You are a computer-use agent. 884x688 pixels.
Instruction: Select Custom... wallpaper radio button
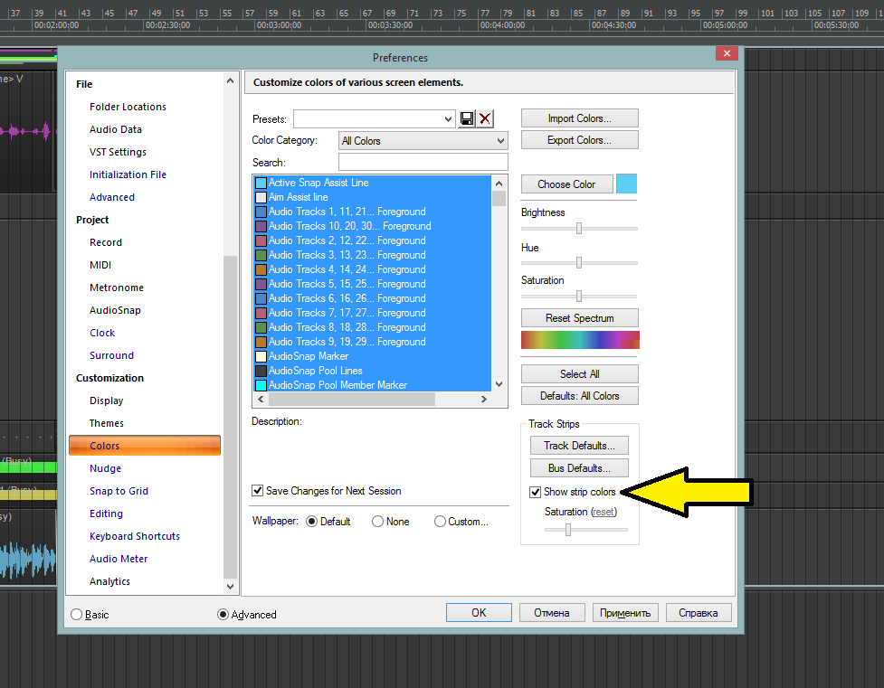pos(440,522)
